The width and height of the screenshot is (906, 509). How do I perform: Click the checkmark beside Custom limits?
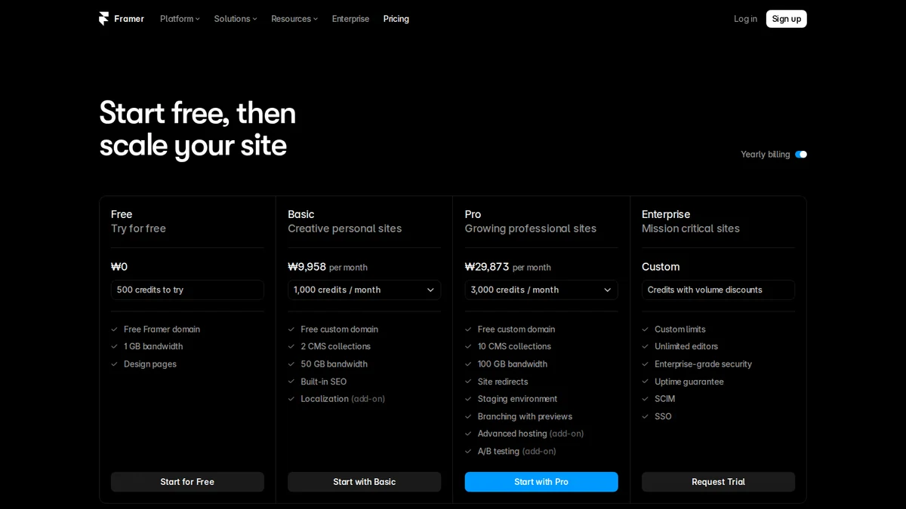[x=646, y=330]
